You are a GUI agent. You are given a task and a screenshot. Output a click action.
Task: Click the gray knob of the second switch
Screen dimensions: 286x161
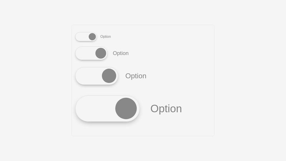tap(101, 53)
